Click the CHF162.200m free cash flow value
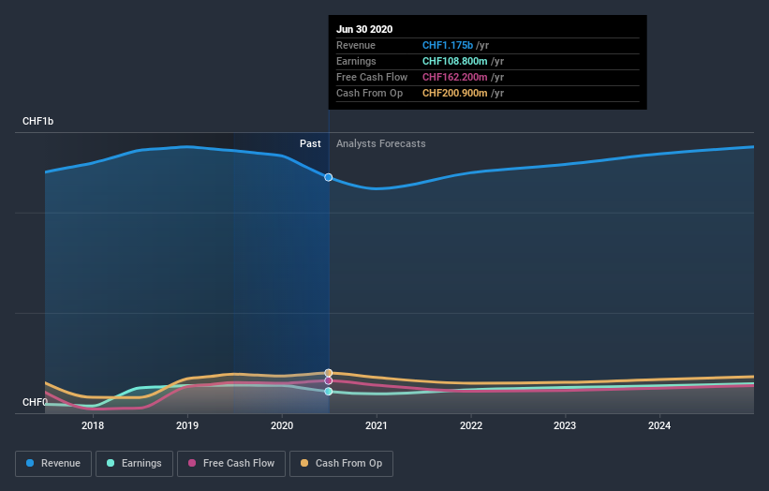Image resolution: width=769 pixels, height=491 pixels. [455, 77]
